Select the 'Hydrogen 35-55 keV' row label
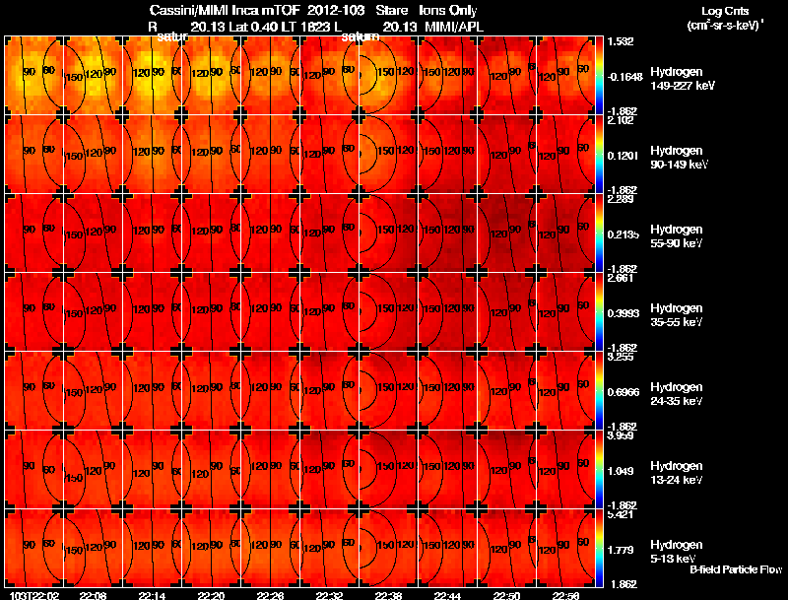Viewport: 788px width, 600px height. [676, 315]
